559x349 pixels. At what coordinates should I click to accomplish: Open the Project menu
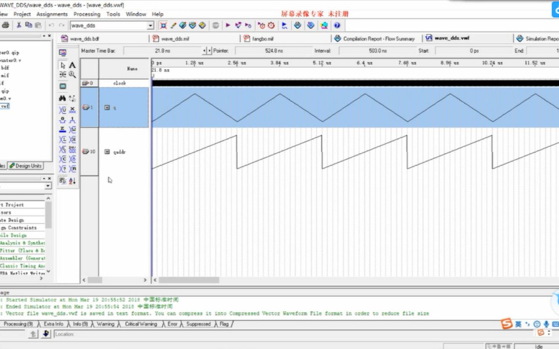pos(22,14)
